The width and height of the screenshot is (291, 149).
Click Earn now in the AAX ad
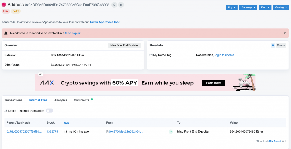213,83
